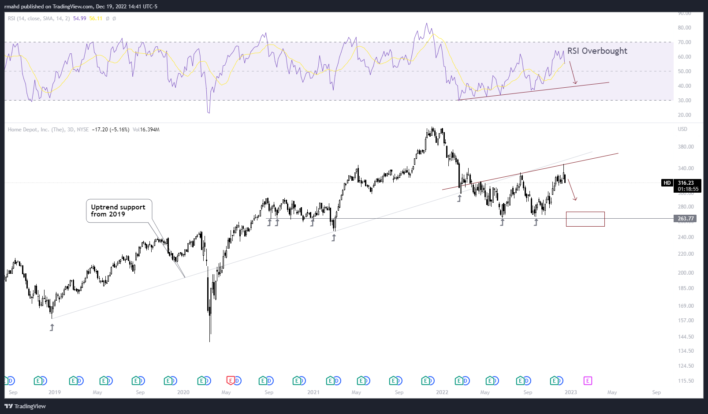Viewport: 708px width, 414px height.
Task: Open the earnings marker just before the 2019 label
Action: coord(38,380)
